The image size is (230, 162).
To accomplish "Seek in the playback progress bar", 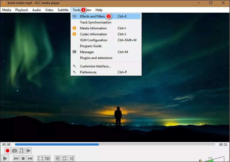I will [115, 144].
